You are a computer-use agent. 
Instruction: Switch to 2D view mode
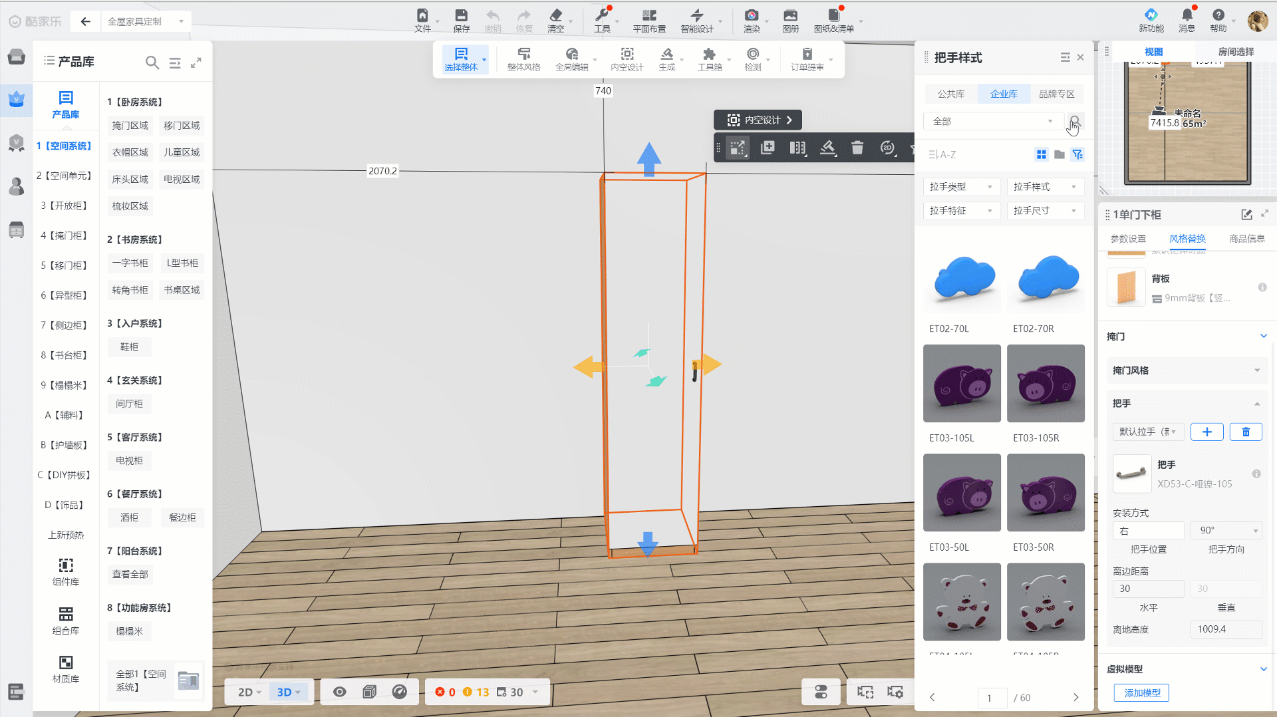tap(245, 692)
